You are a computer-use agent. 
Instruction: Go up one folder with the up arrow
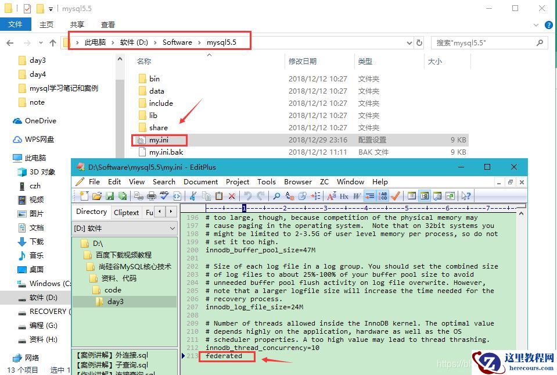(53, 42)
